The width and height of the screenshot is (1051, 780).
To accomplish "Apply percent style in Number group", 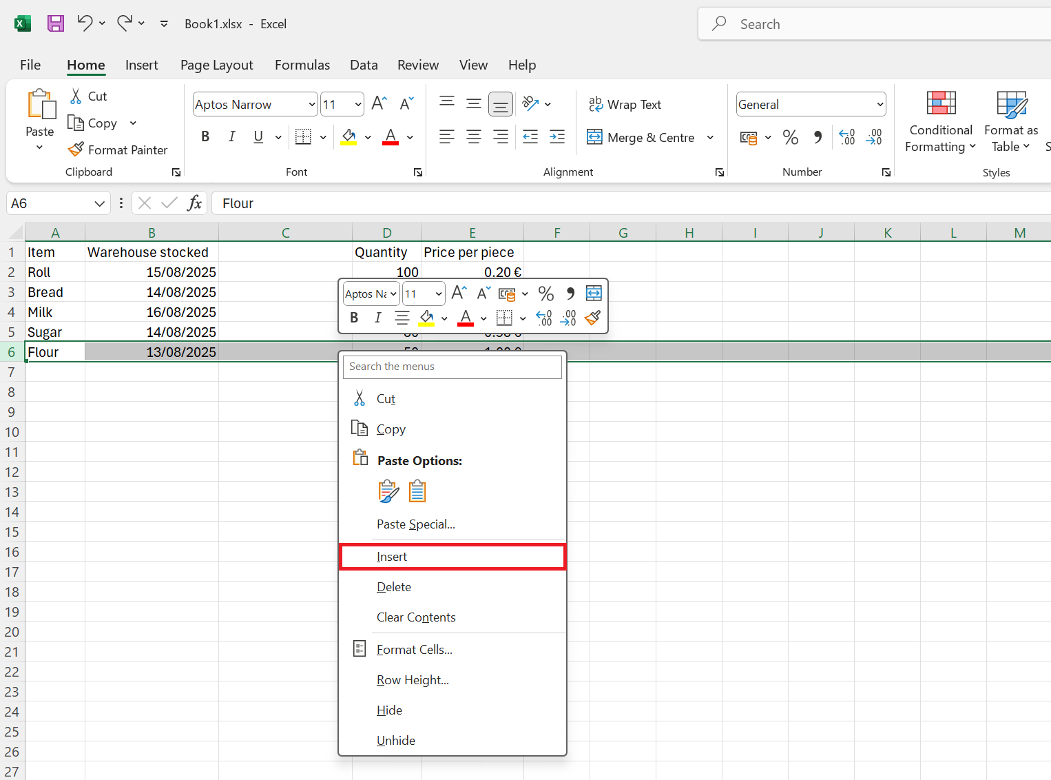I will [791, 137].
